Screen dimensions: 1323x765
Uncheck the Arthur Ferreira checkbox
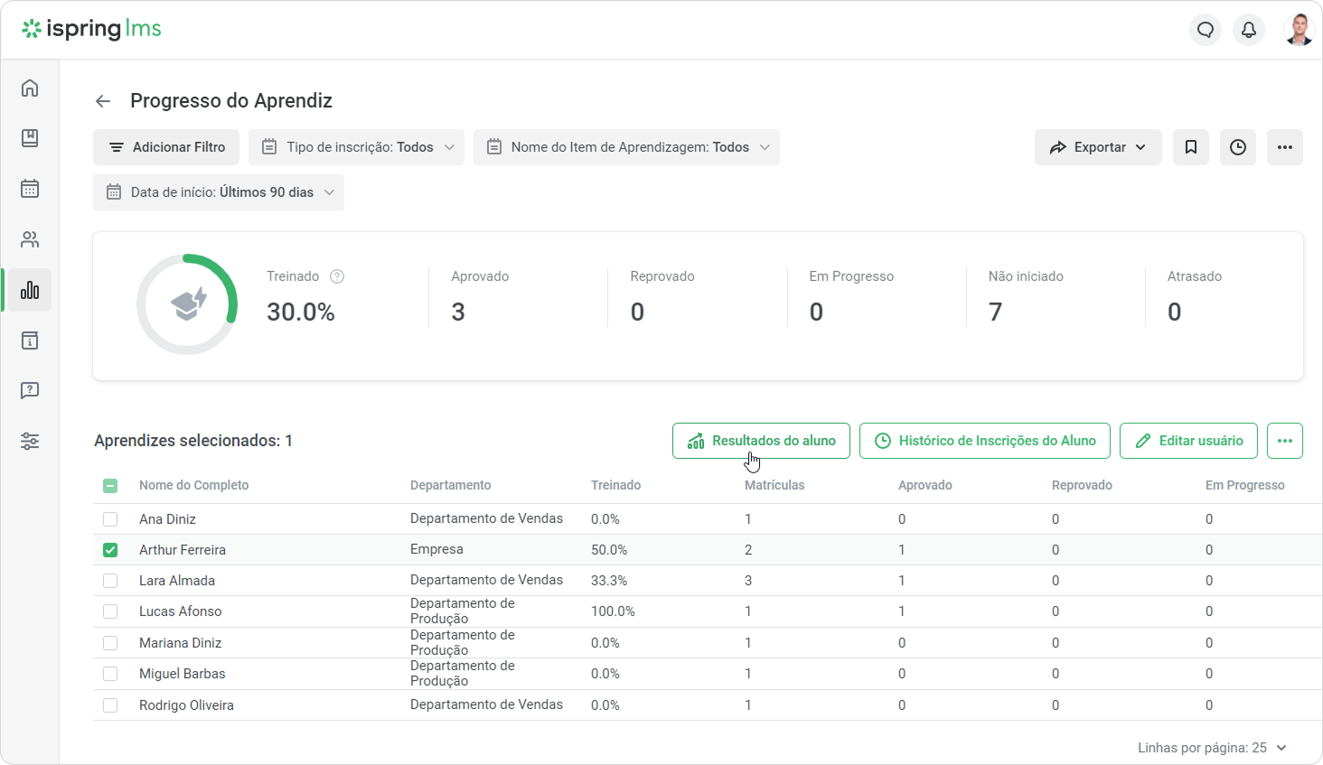(110, 550)
